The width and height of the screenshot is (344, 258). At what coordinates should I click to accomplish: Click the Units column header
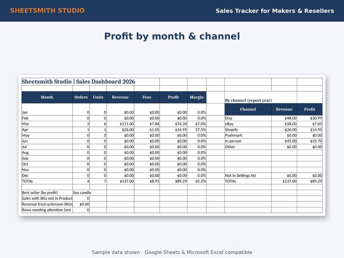pos(98,97)
